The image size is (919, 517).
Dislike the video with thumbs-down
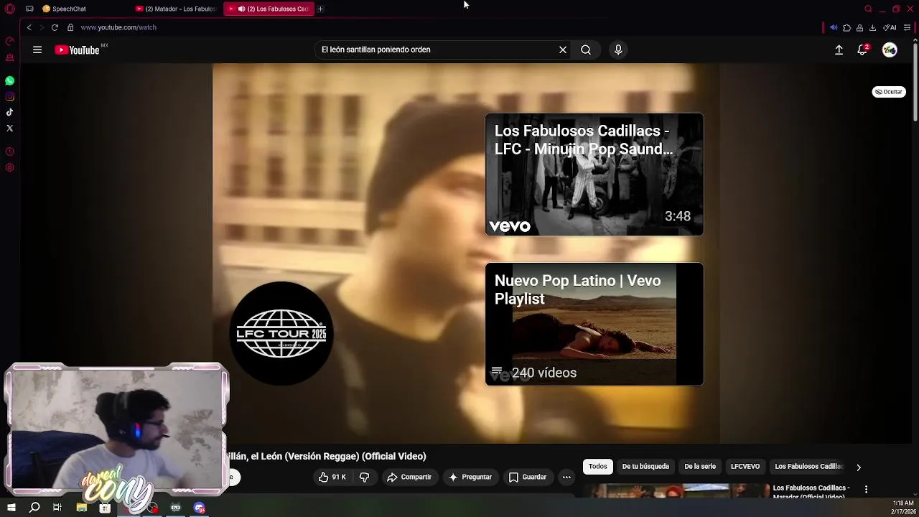tap(364, 477)
